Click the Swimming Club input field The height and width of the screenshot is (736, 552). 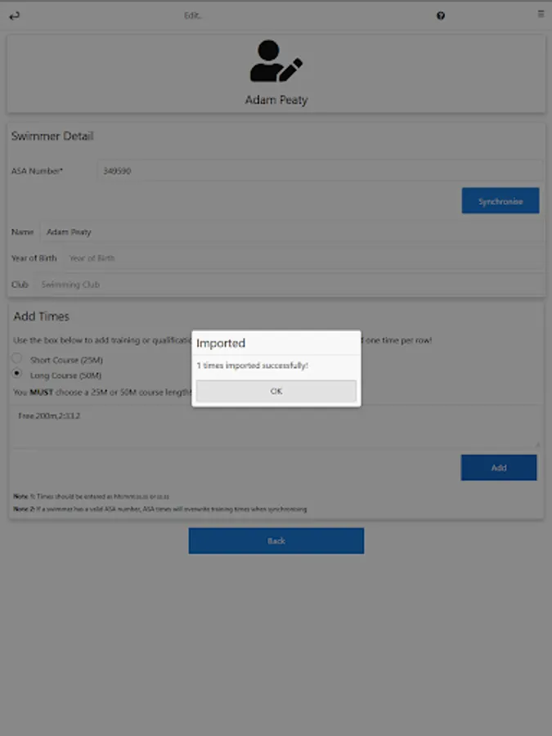pos(289,285)
